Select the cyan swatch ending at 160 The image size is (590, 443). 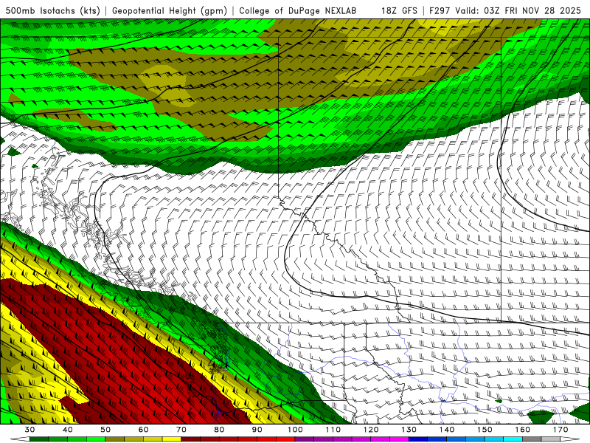point(513,440)
